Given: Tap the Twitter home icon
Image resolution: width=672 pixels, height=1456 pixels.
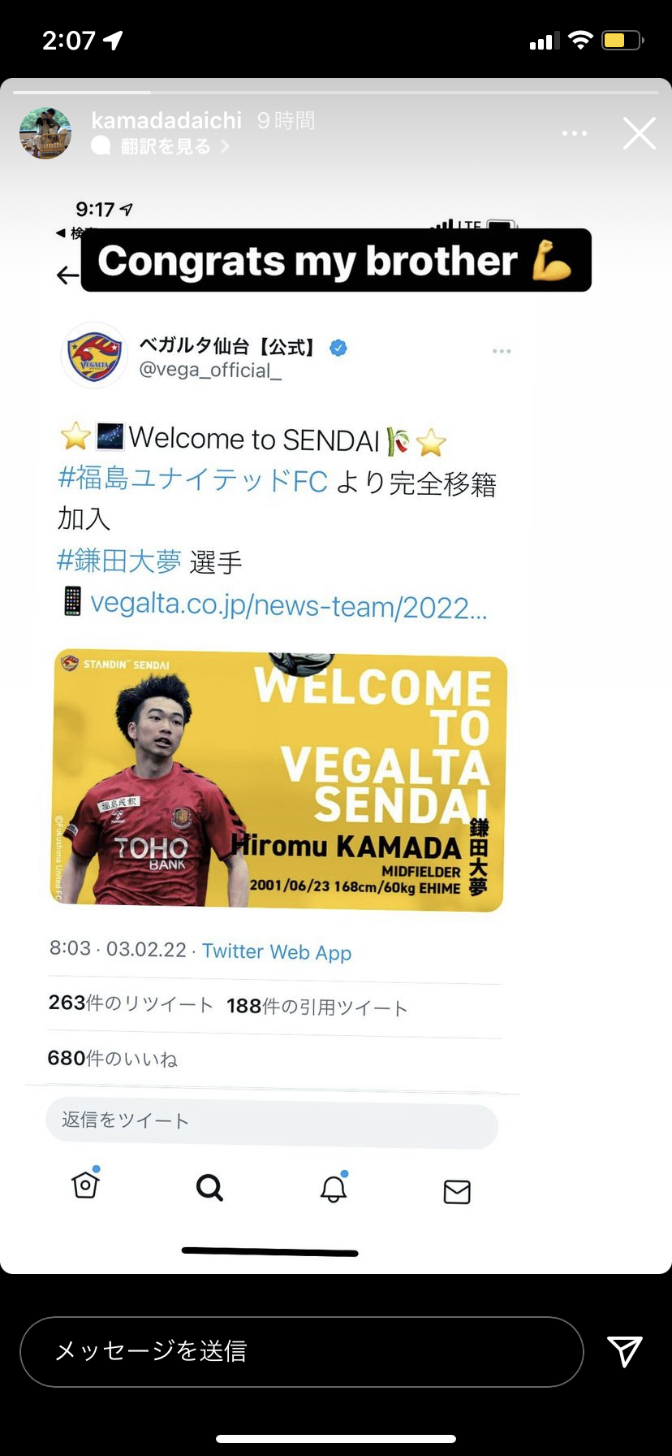Looking at the screenshot, I should point(85,1184).
